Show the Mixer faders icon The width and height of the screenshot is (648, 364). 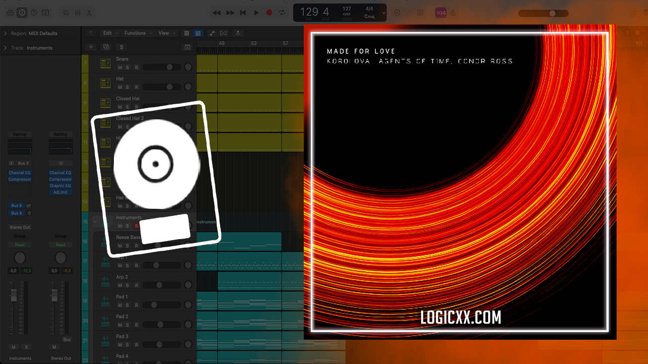coord(77,13)
